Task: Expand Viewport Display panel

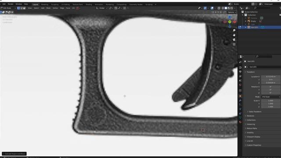Action: click(x=253, y=137)
